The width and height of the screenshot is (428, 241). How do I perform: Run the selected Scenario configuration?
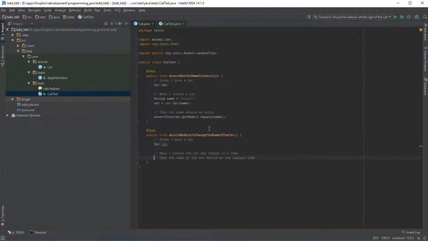coord(395,17)
